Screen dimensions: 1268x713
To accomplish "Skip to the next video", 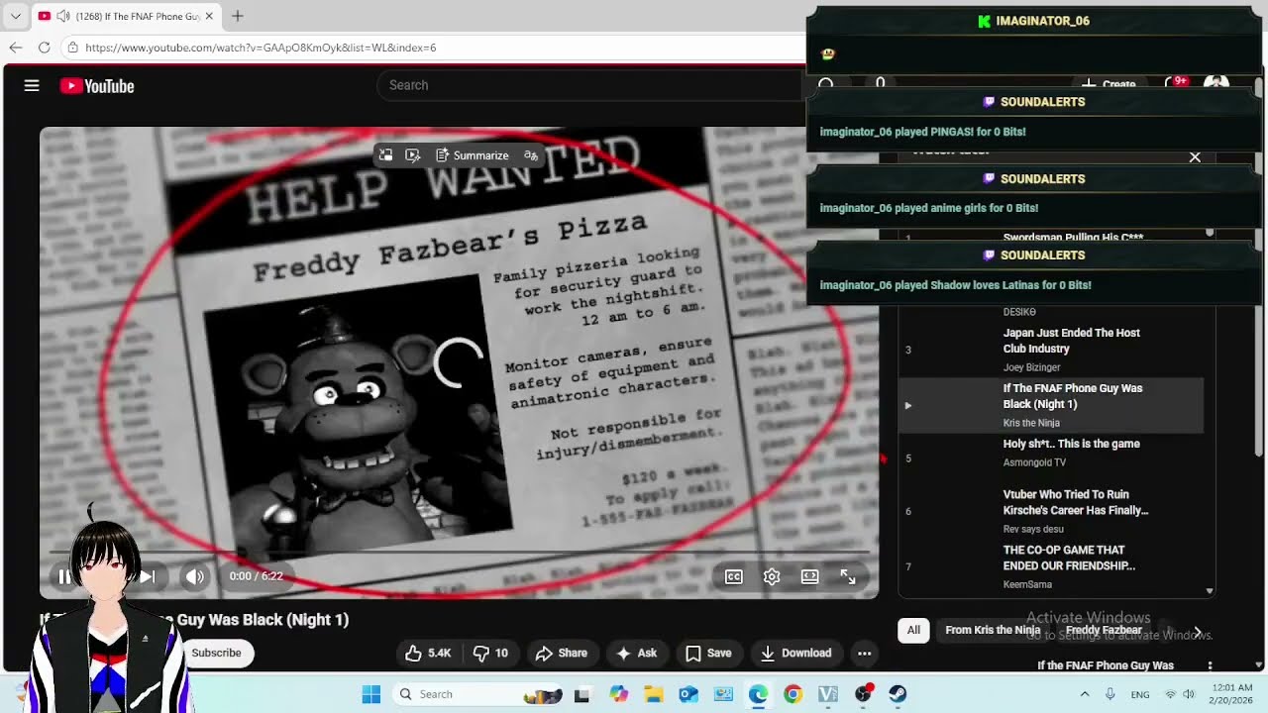I will point(147,576).
